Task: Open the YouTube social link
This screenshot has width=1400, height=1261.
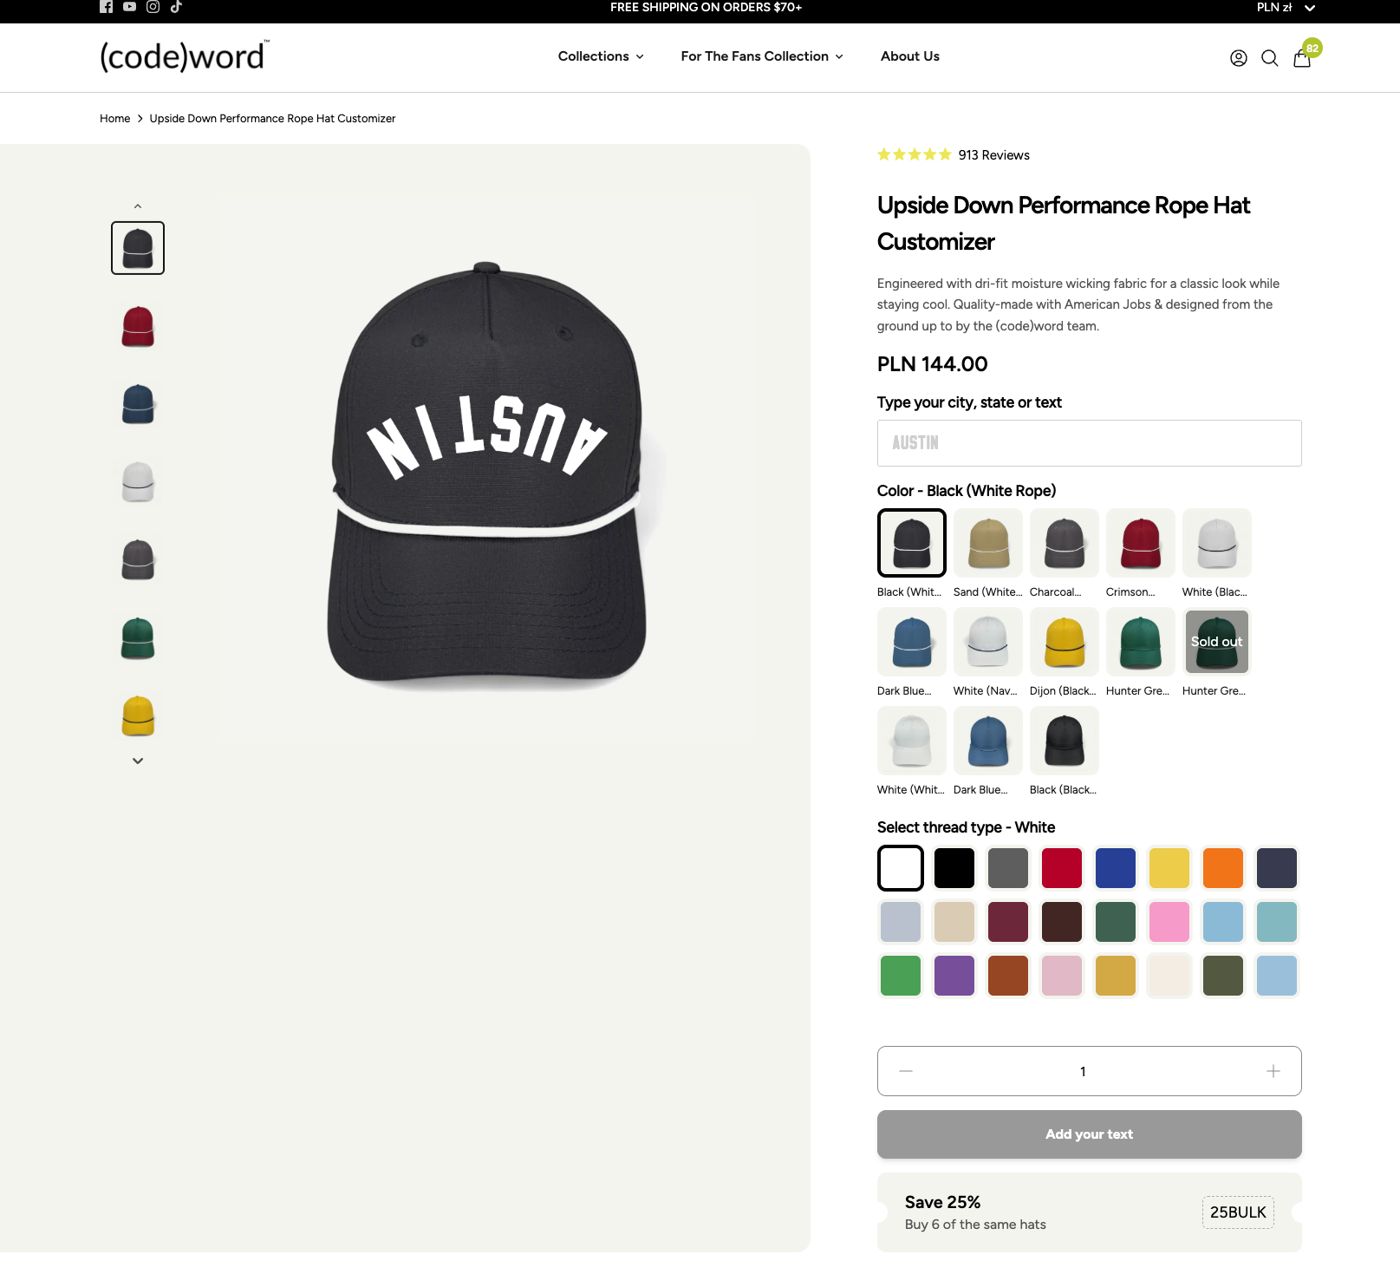Action: (x=129, y=7)
